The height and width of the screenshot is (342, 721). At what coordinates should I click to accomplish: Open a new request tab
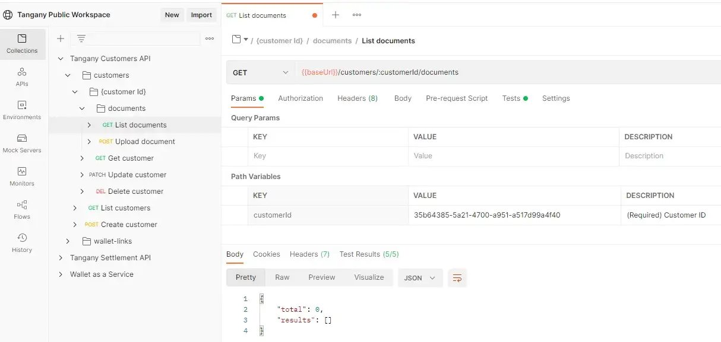[x=336, y=15]
